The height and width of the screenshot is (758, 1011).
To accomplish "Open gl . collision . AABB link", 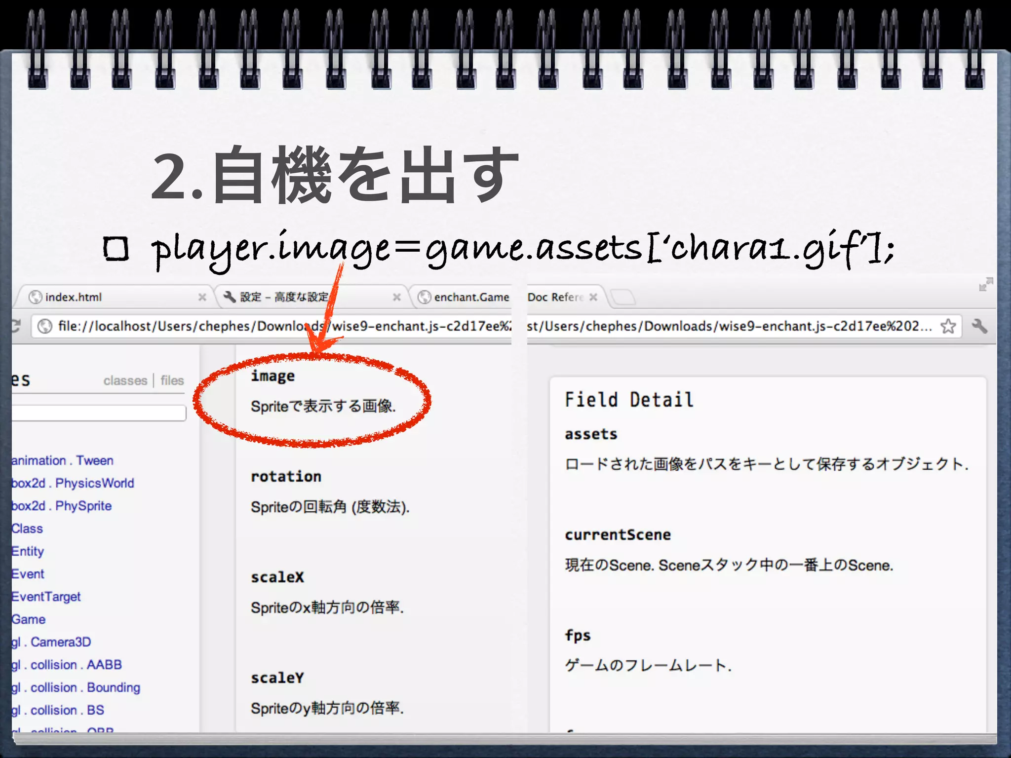I will [x=67, y=665].
